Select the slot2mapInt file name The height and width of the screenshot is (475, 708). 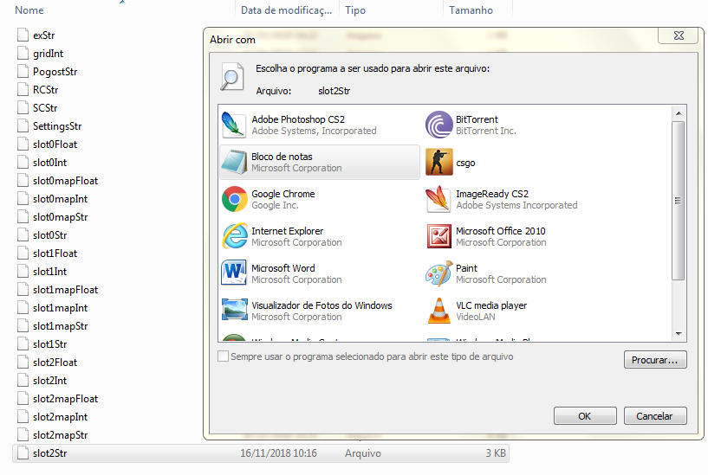[60, 417]
